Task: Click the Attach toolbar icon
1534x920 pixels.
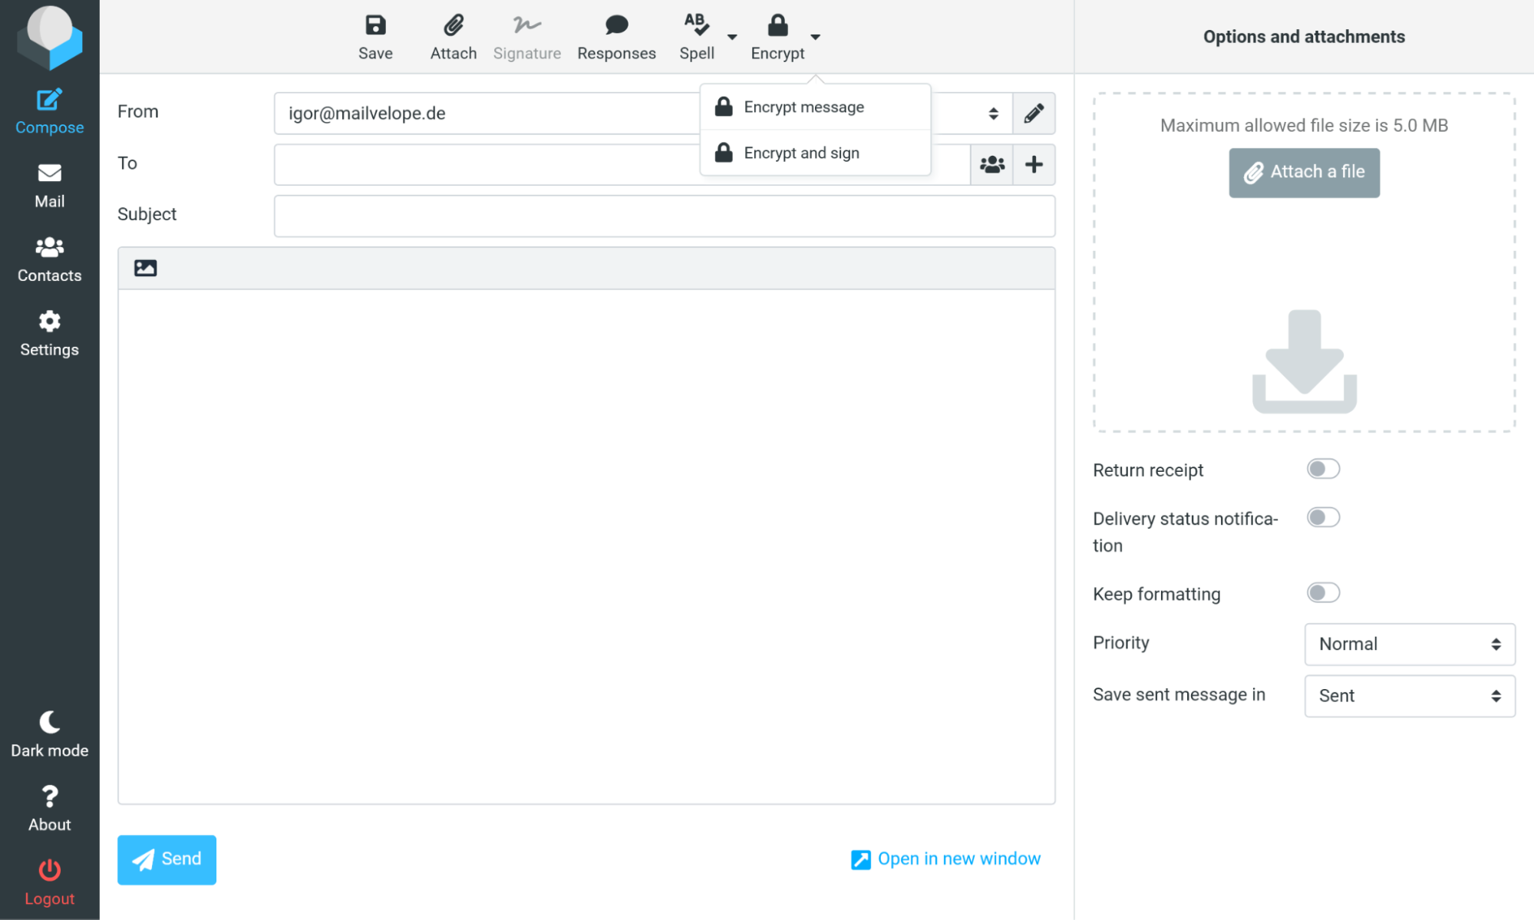Action: [453, 35]
